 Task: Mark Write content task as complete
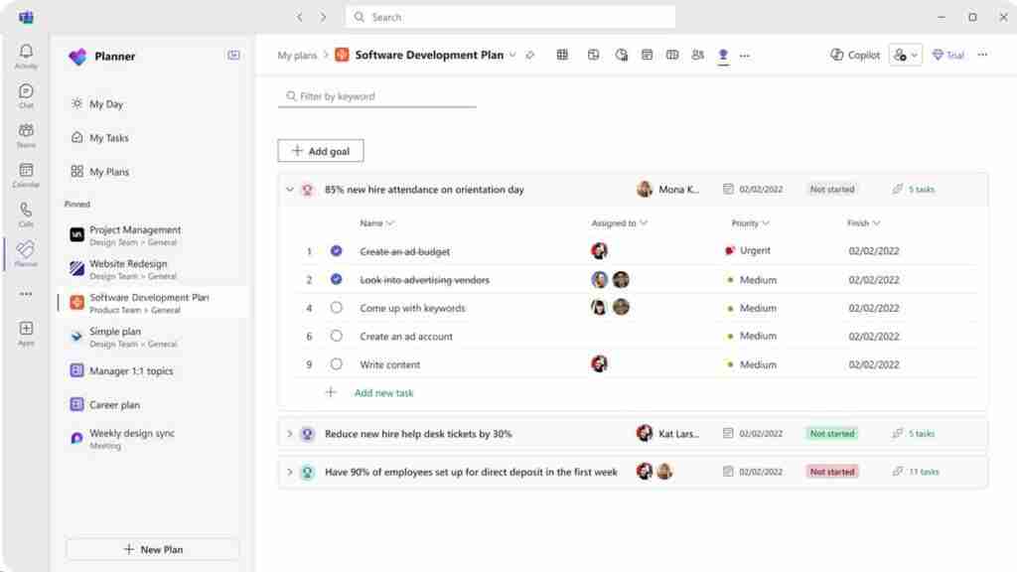click(336, 363)
